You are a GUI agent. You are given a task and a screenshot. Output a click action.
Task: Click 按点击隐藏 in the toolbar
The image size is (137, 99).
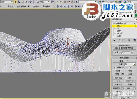coord(21,6)
